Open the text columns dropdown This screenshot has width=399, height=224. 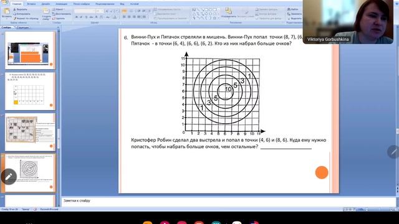[x=145, y=17]
